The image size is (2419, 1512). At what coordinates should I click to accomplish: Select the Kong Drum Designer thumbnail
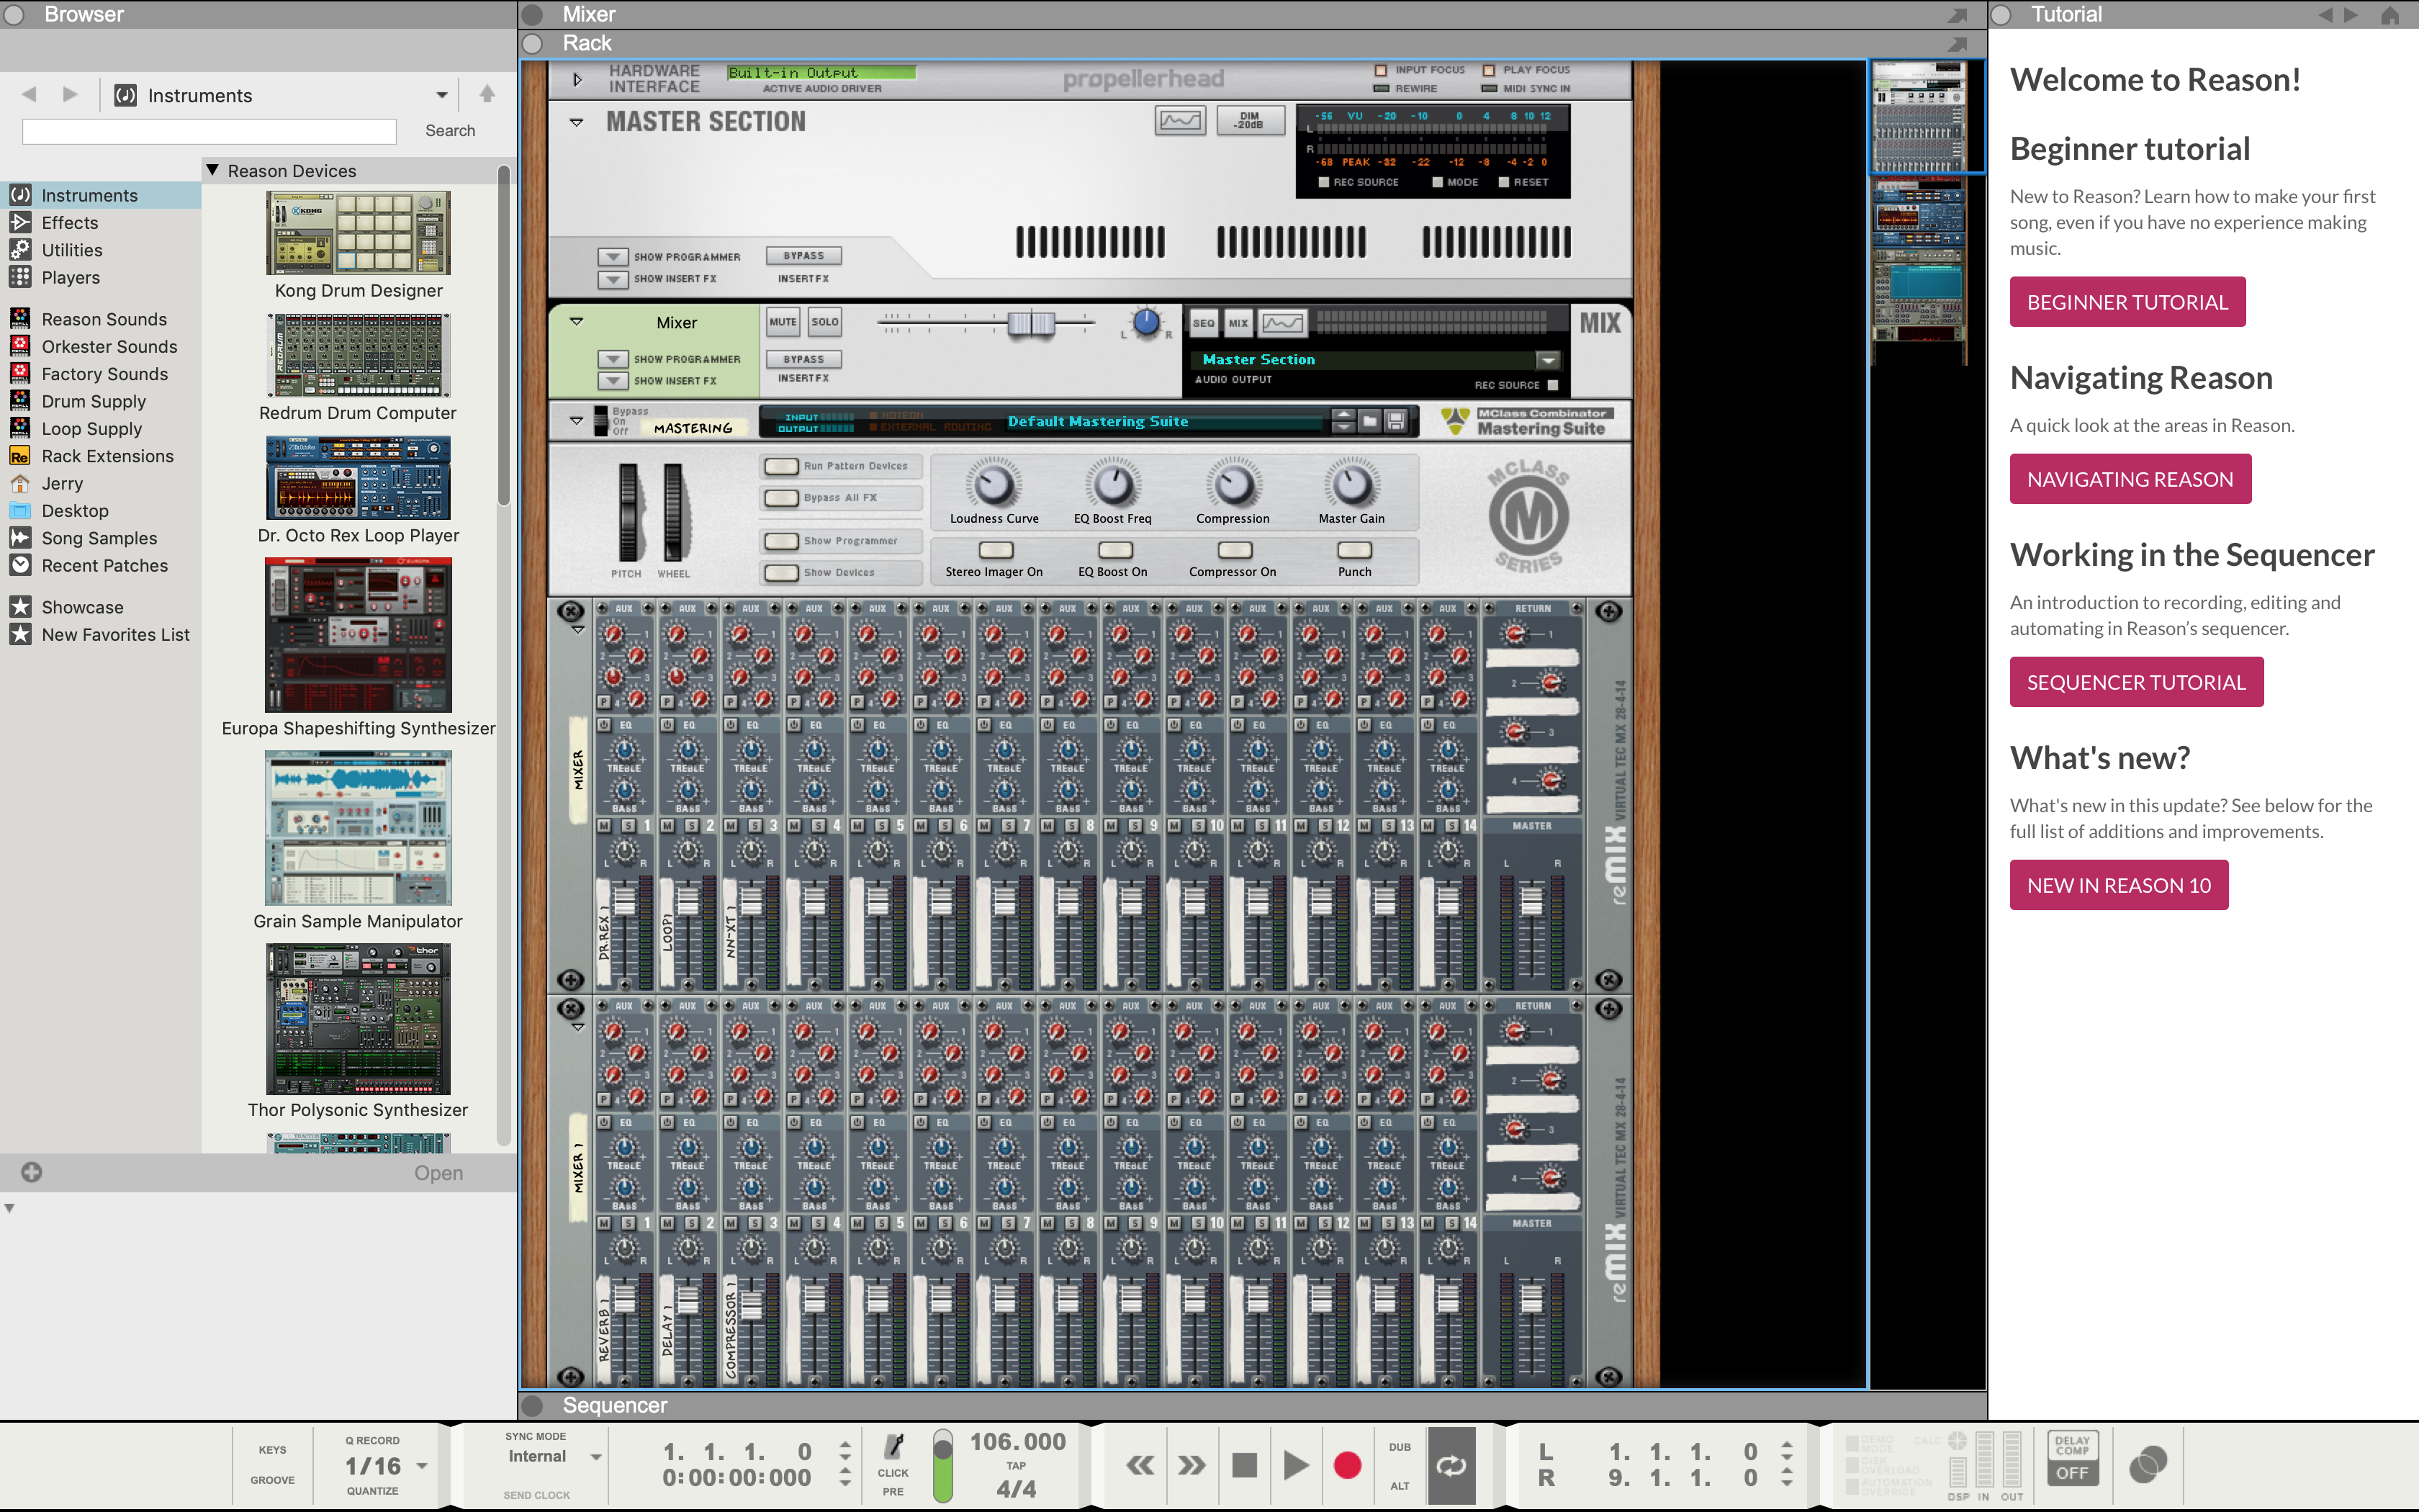click(x=358, y=233)
